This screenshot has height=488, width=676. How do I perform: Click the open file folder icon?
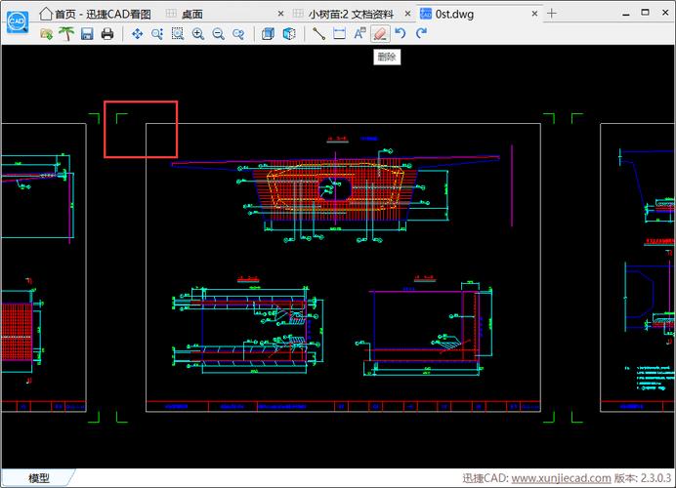46,33
